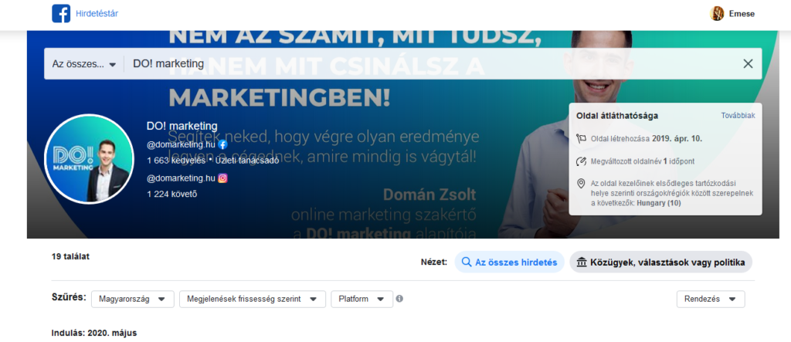Viewport: 791px width, 342px height.
Task: Select 'Az összes hirdetés' view
Action: (510, 262)
